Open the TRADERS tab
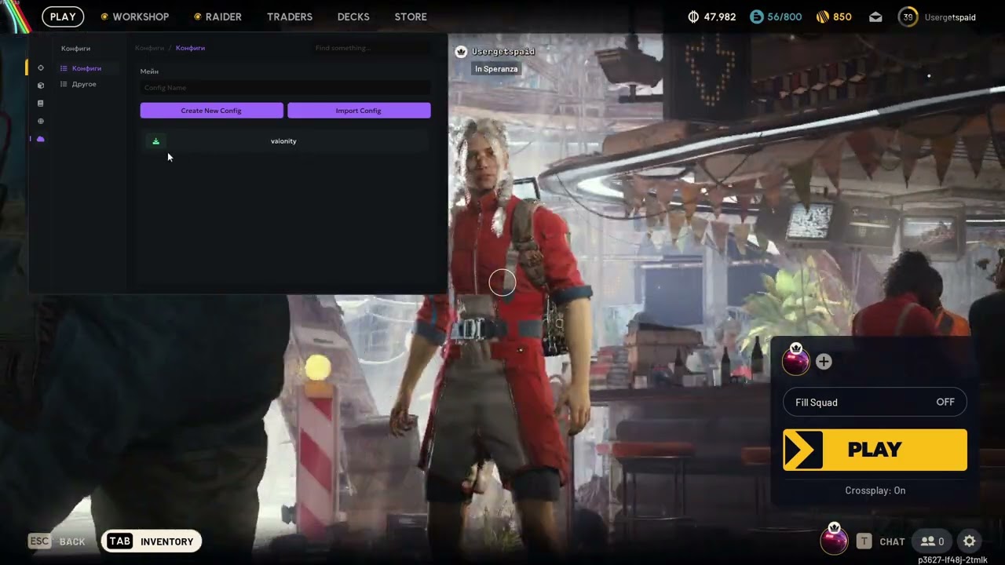The height and width of the screenshot is (565, 1005). [290, 16]
